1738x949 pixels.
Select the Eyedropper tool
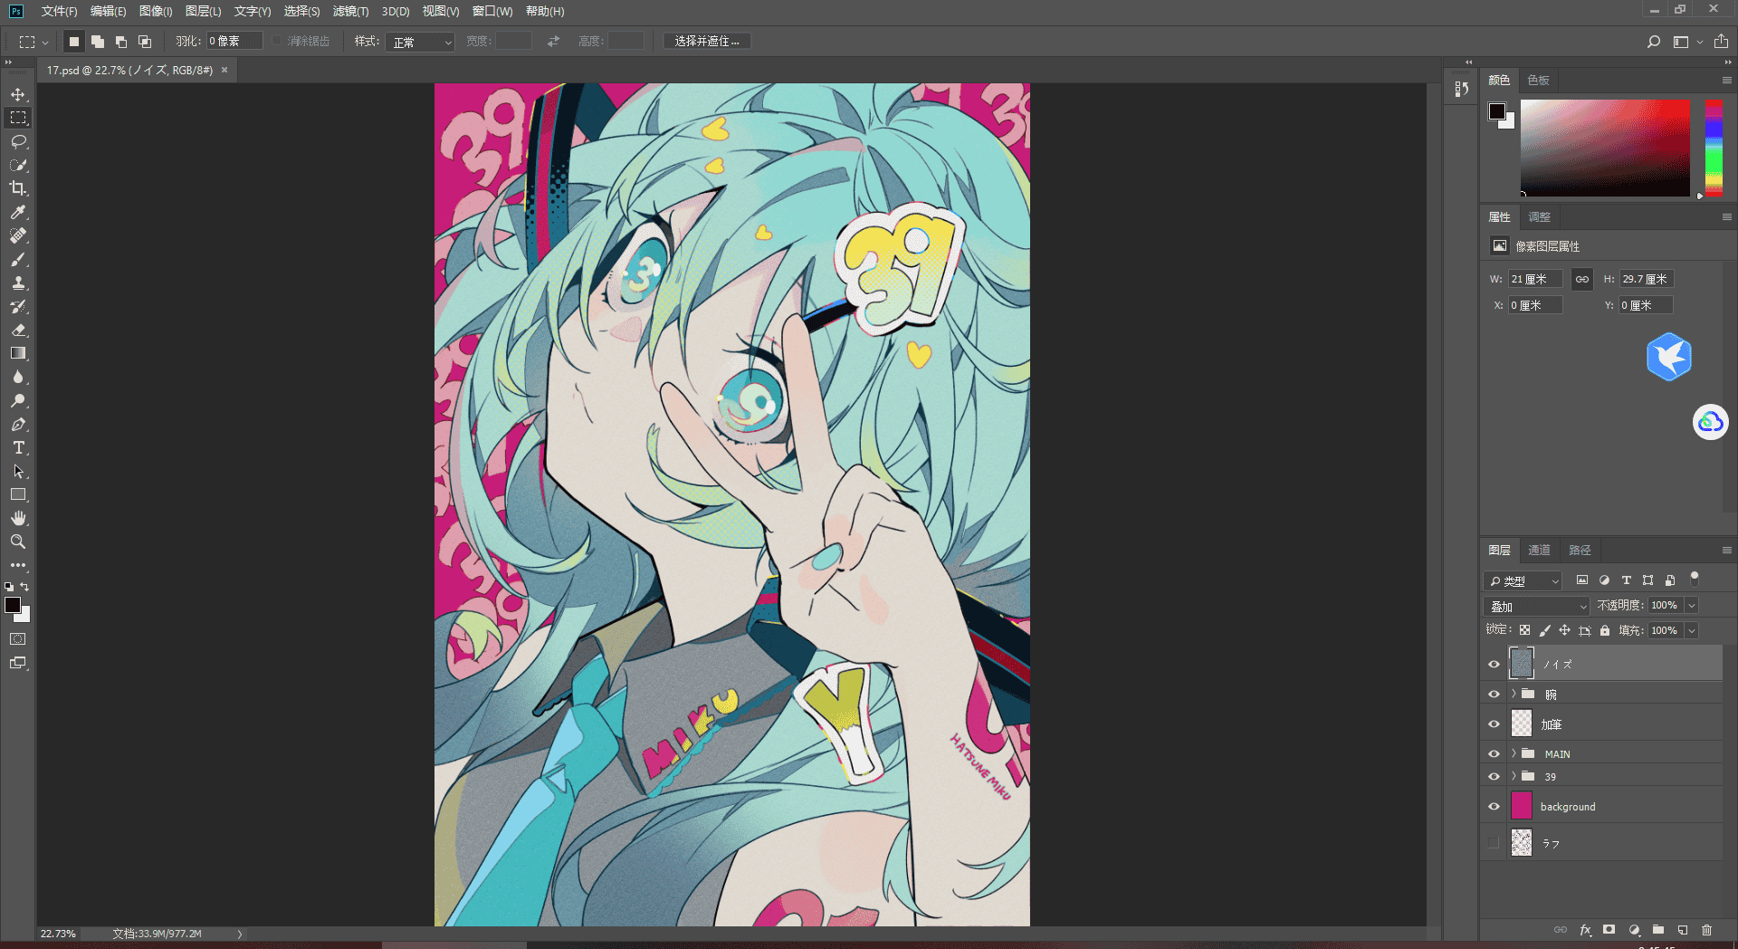pos(18,212)
